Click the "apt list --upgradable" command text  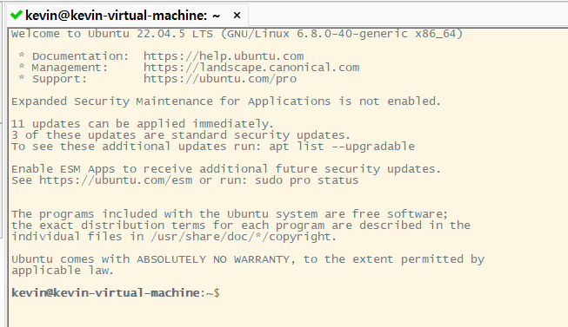coord(342,147)
